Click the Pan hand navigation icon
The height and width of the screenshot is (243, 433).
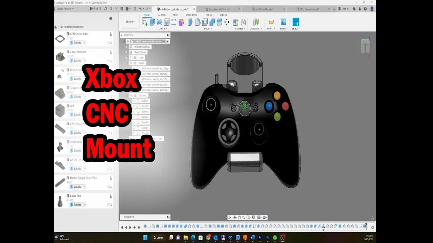pos(239,217)
